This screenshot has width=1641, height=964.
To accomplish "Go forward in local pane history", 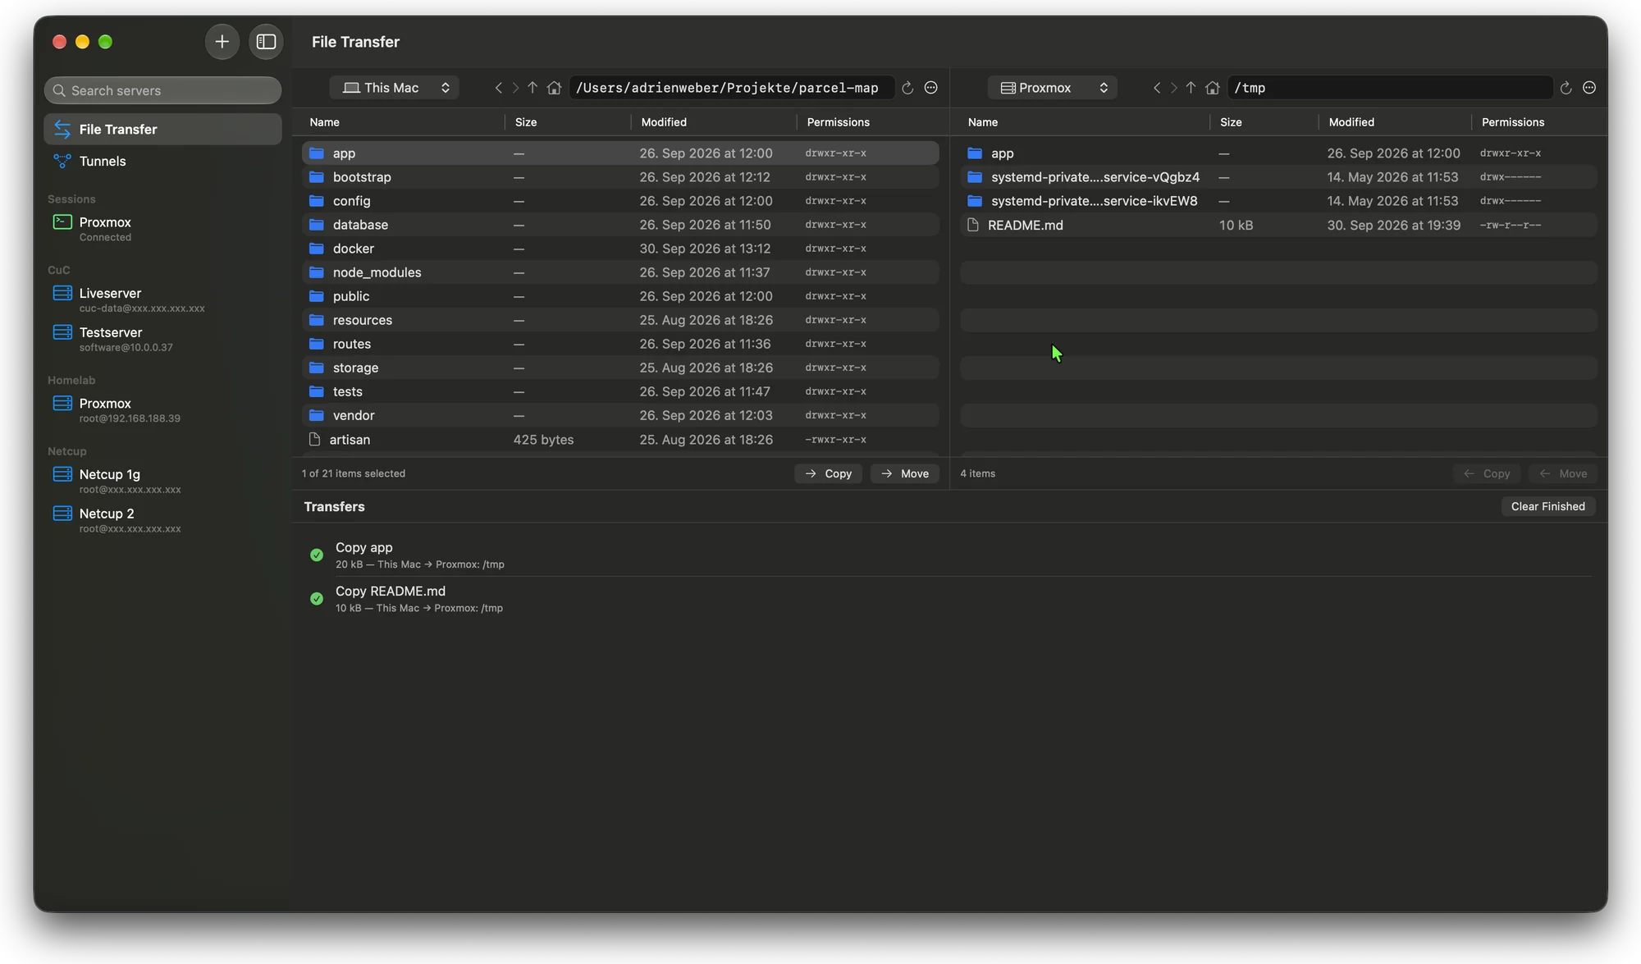I will point(515,88).
